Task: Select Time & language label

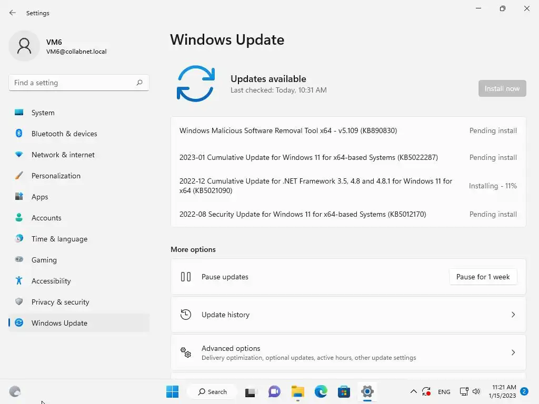Action: coord(59,239)
